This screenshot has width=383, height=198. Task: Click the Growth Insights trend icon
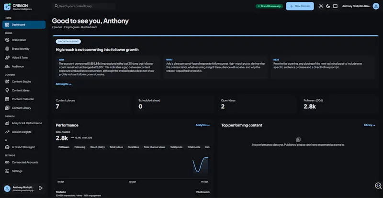(7, 132)
